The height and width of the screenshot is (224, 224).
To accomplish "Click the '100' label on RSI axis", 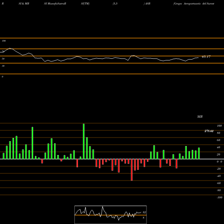I will [4, 41].
